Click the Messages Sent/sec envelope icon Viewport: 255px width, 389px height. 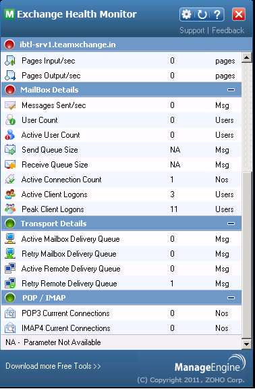(x=10, y=105)
